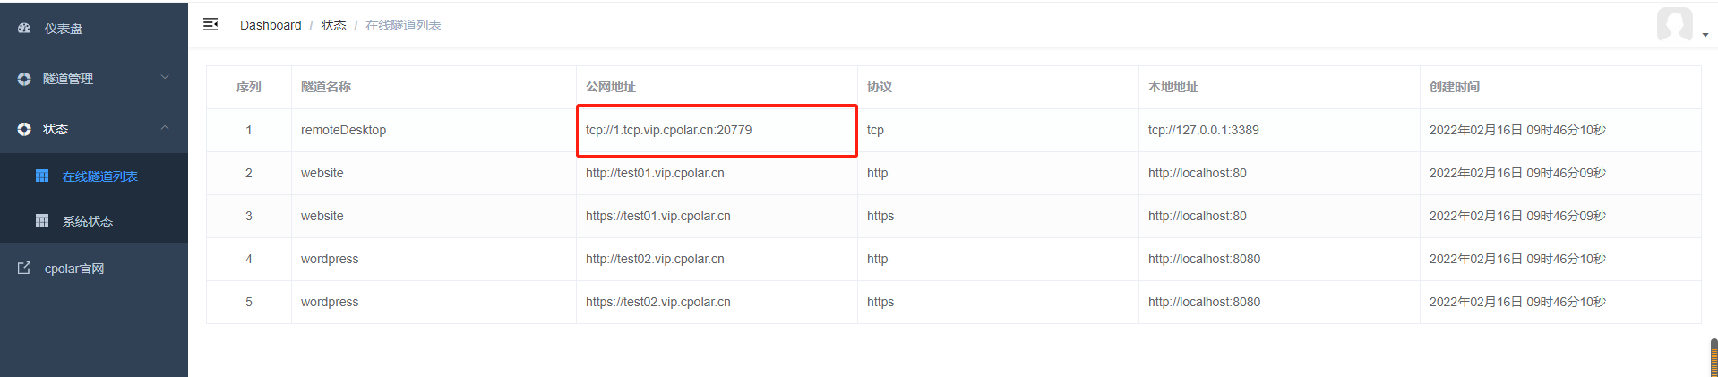The width and height of the screenshot is (1718, 377).
Task: Click the 系统状态 grid icon
Action: coord(42,220)
